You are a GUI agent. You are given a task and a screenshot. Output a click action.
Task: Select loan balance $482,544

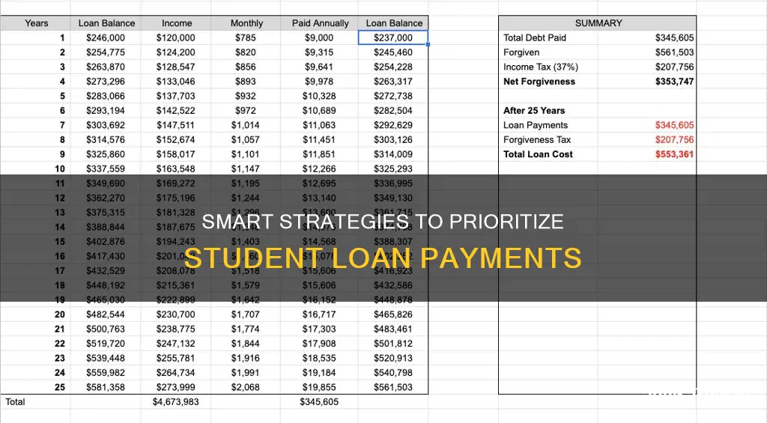[105, 314]
